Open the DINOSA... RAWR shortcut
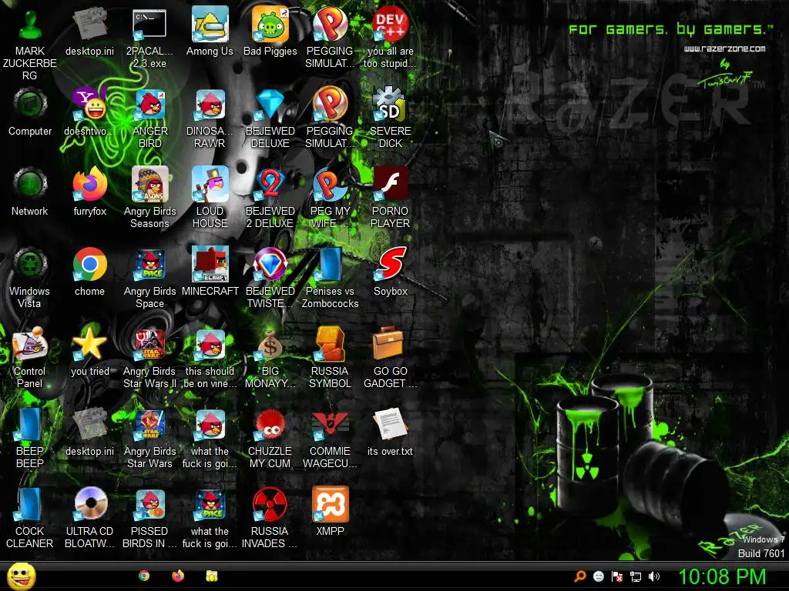 [210, 104]
